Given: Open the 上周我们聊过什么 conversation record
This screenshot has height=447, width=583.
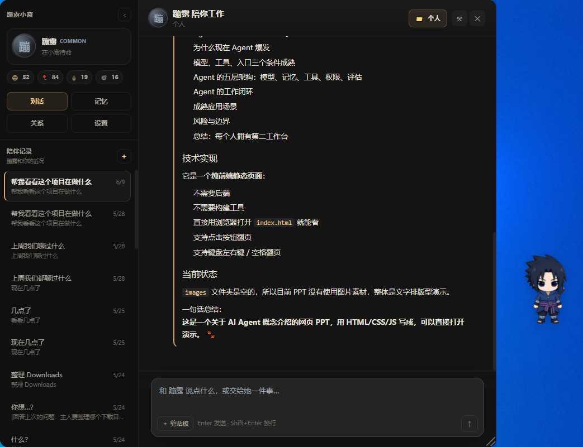Looking at the screenshot, I should (67, 251).
